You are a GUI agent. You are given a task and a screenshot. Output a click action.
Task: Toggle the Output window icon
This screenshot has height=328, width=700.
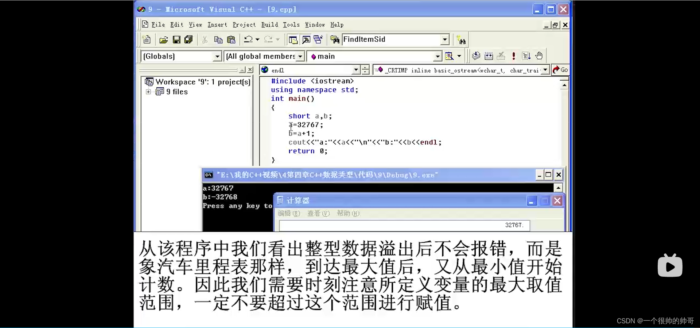[x=306, y=40]
